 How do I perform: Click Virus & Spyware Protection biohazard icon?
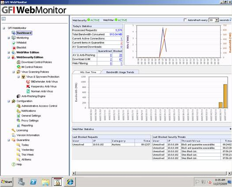23,77
